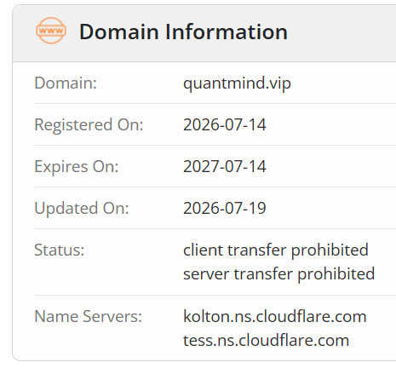Select the 2027-07-14 expiry date

coord(225,166)
